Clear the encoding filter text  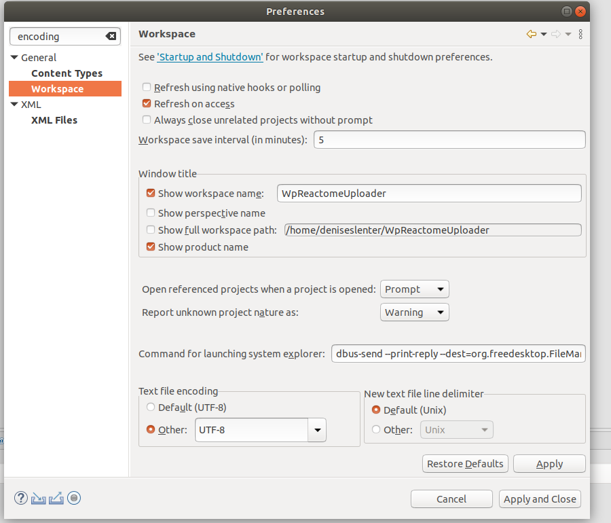click(x=111, y=36)
